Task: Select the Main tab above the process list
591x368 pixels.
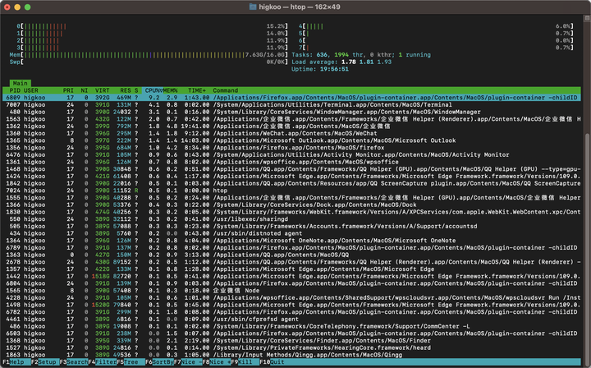Action: click(x=21, y=83)
